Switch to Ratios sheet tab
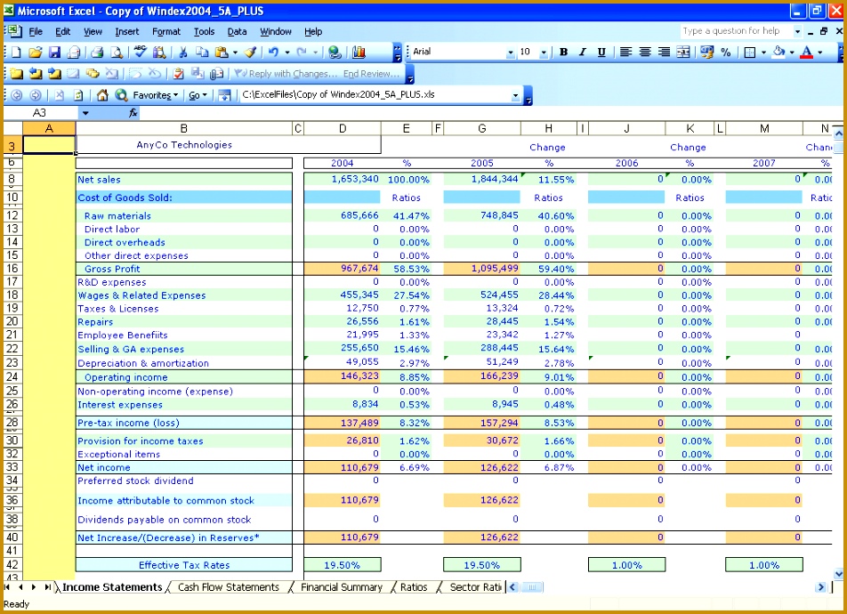The image size is (847, 614). pos(414,587)
